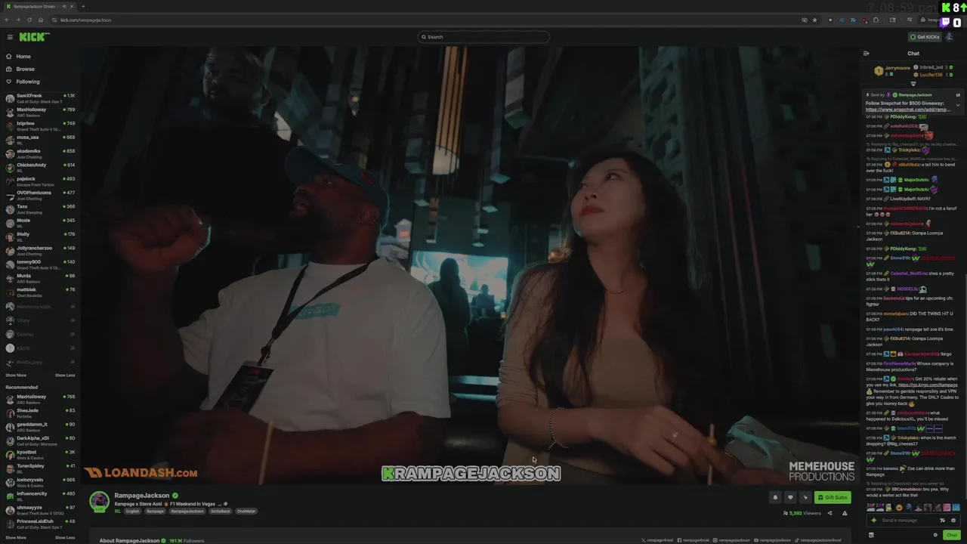Click RampageJackson streamer avatar
This screenshot has height=544, width=967.
(x=99, y=502)
